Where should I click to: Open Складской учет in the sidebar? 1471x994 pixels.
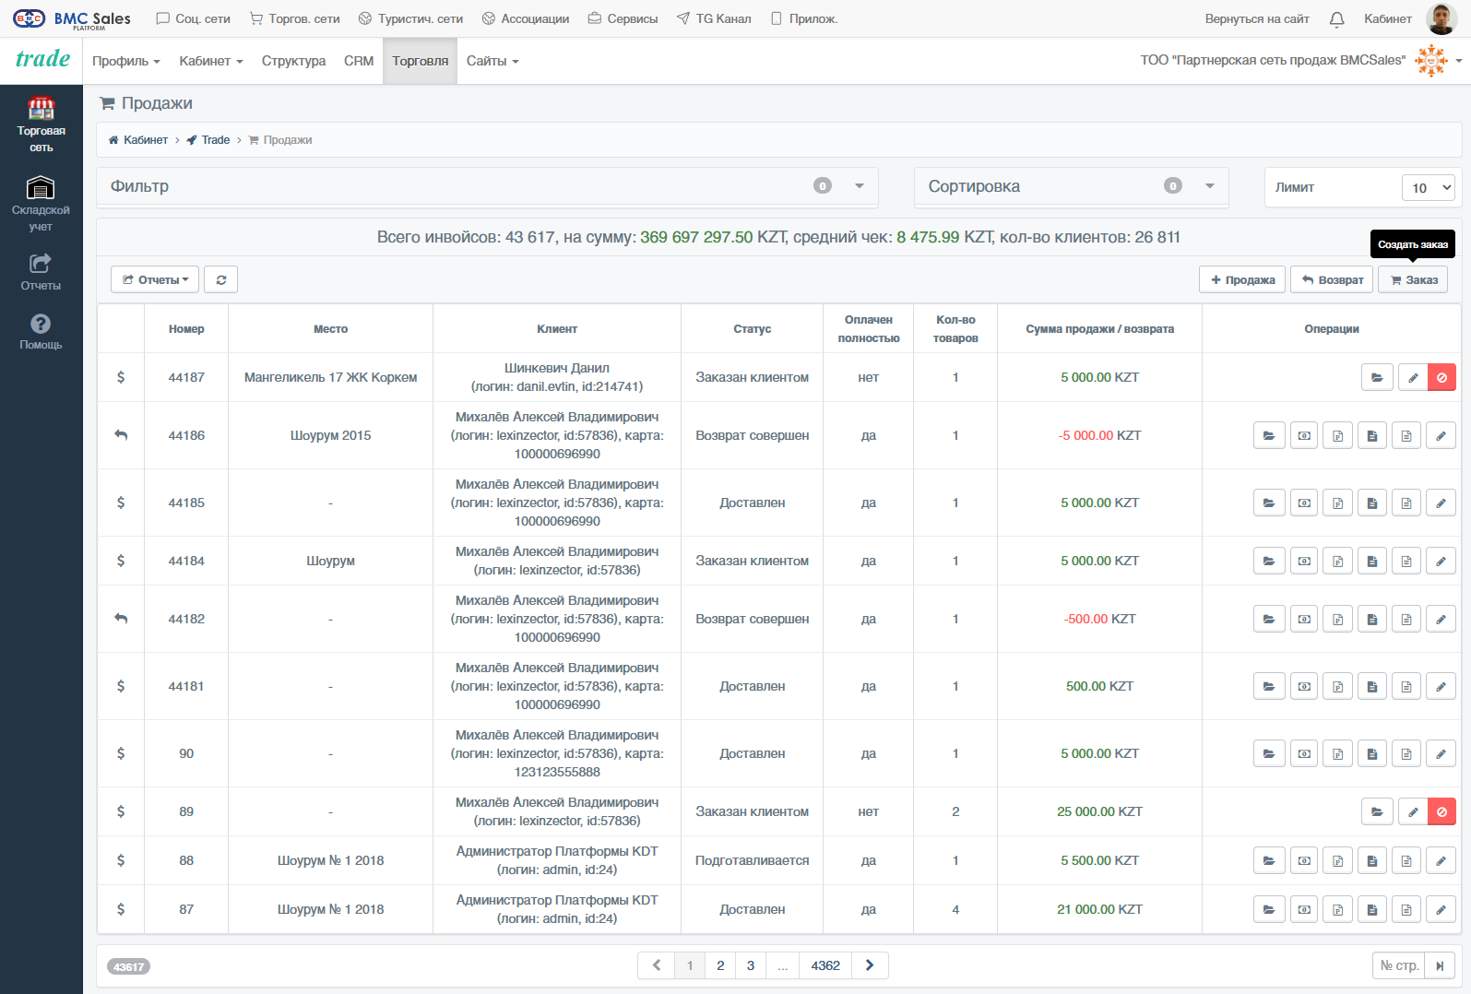[x=41, y=204]
